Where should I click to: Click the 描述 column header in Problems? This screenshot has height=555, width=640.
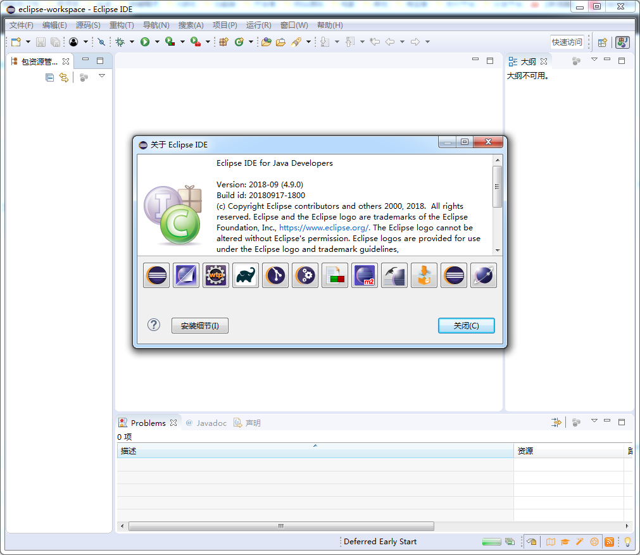(315, 451)
